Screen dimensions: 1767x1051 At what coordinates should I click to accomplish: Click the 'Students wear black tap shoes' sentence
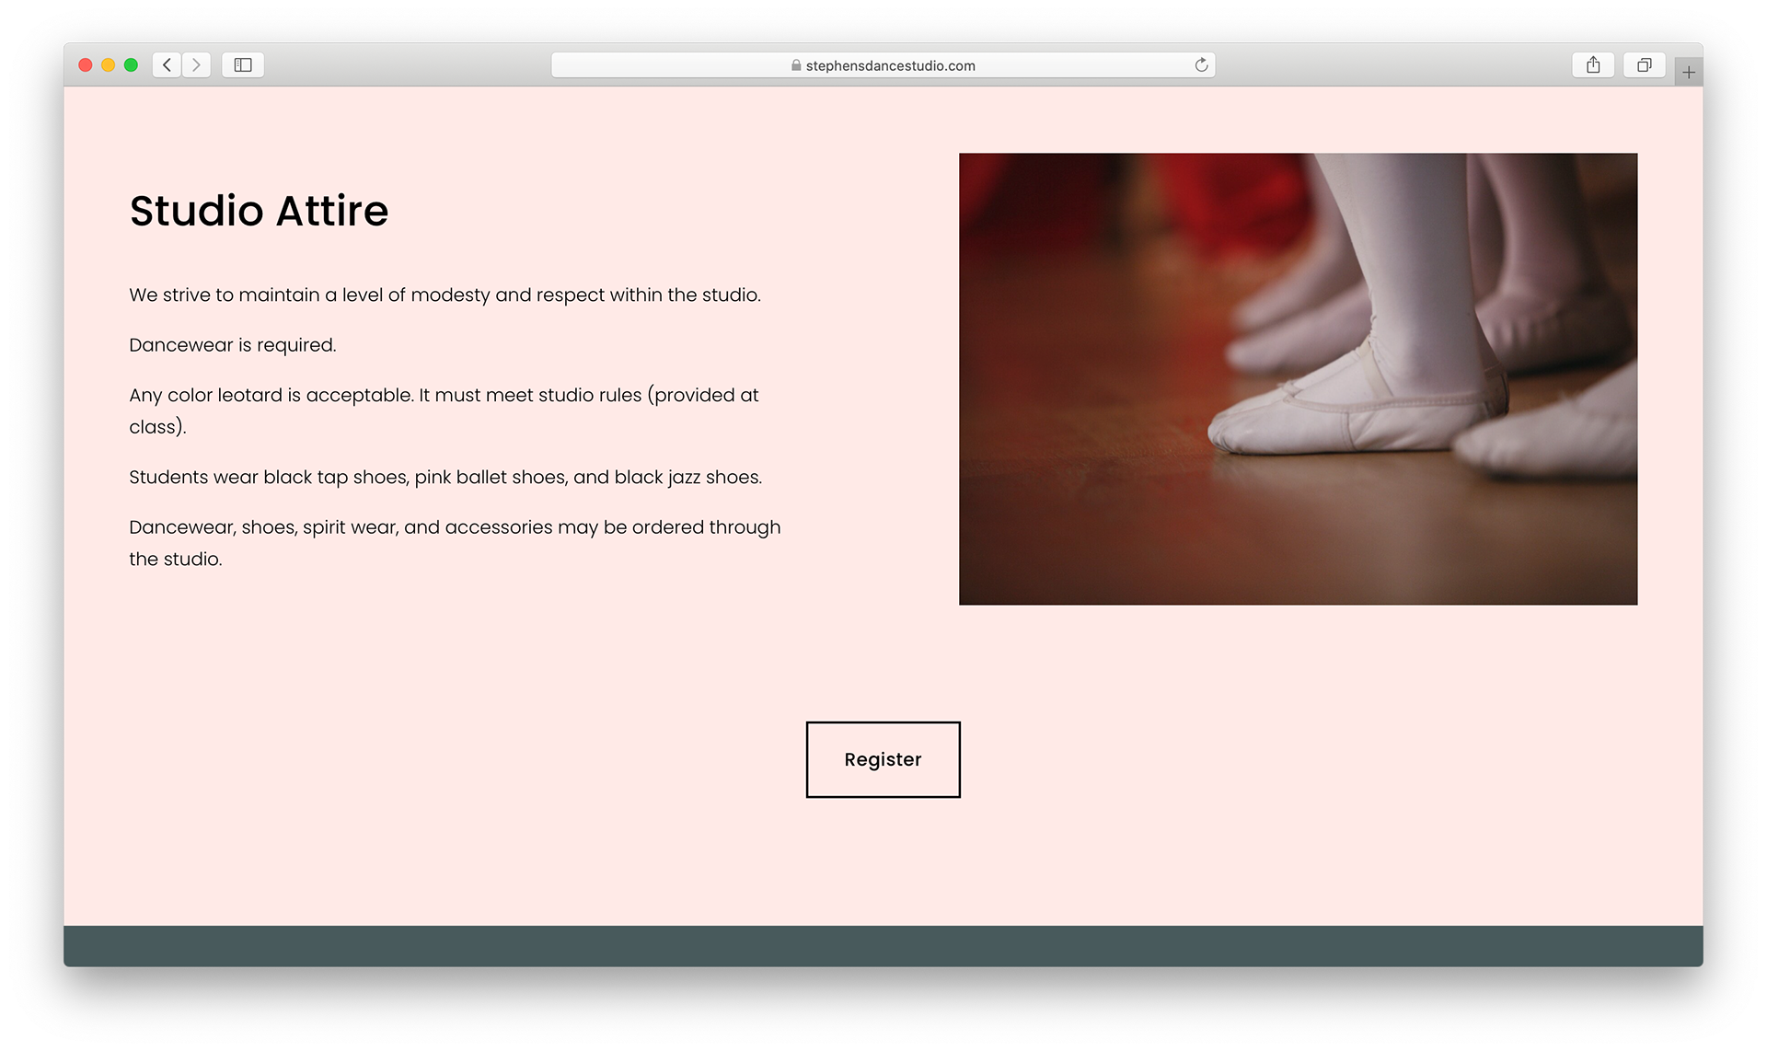(445, 478)
